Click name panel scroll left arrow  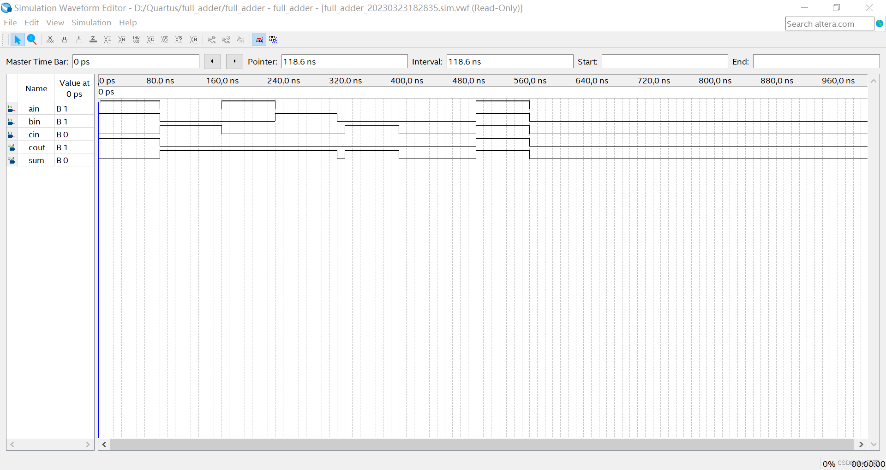(12, 444)
